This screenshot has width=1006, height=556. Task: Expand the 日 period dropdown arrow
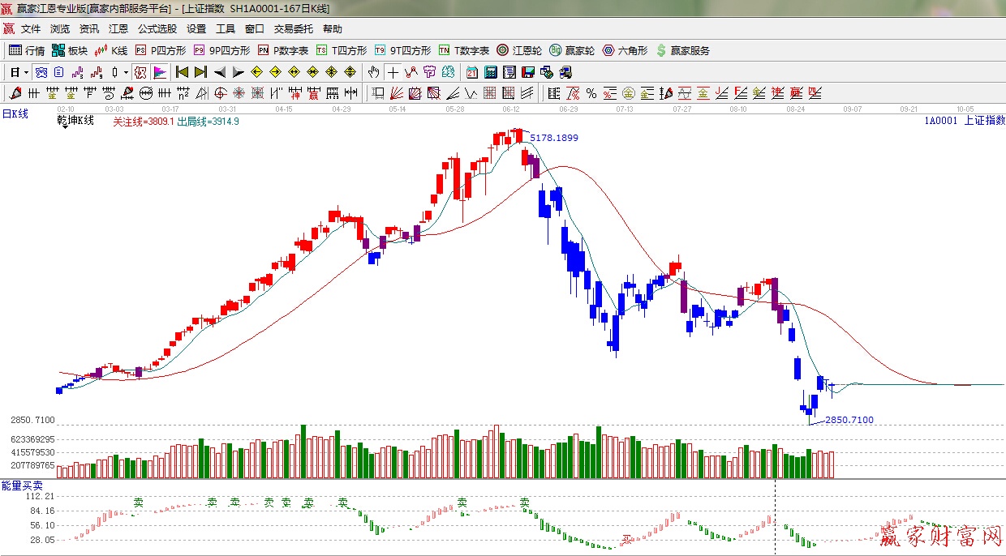25,72
